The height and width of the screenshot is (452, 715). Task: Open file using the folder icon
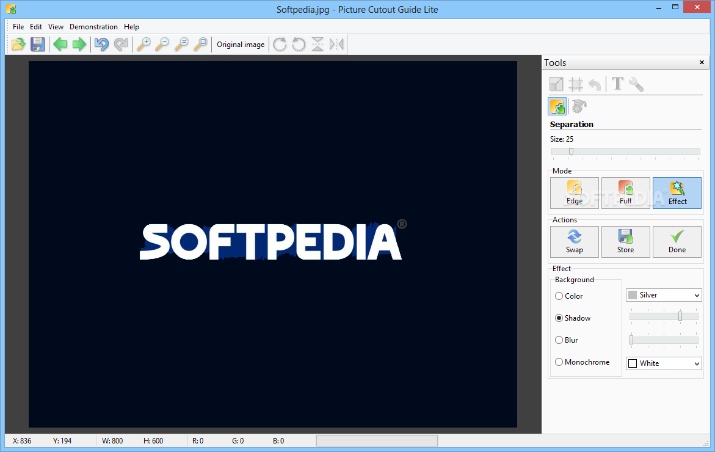pos(18,44)
